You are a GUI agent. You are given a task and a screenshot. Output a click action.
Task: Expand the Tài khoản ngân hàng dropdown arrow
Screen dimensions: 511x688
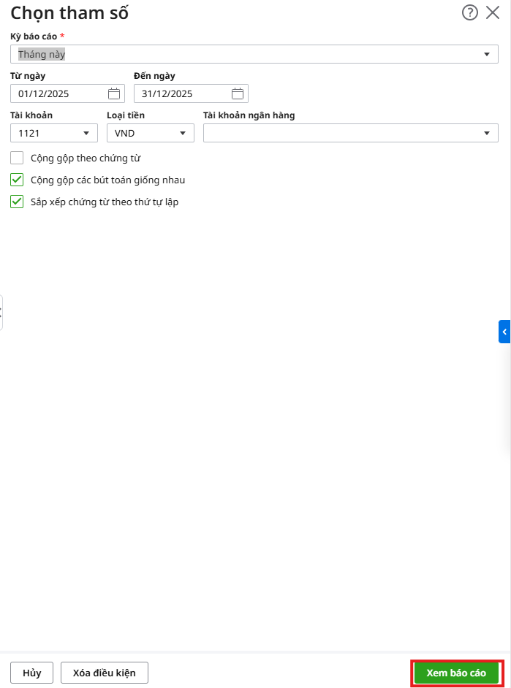[x=487, y=133]
